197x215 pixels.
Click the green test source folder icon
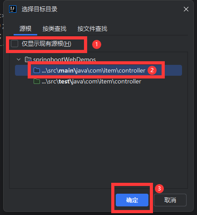click(x=37, y=82)
